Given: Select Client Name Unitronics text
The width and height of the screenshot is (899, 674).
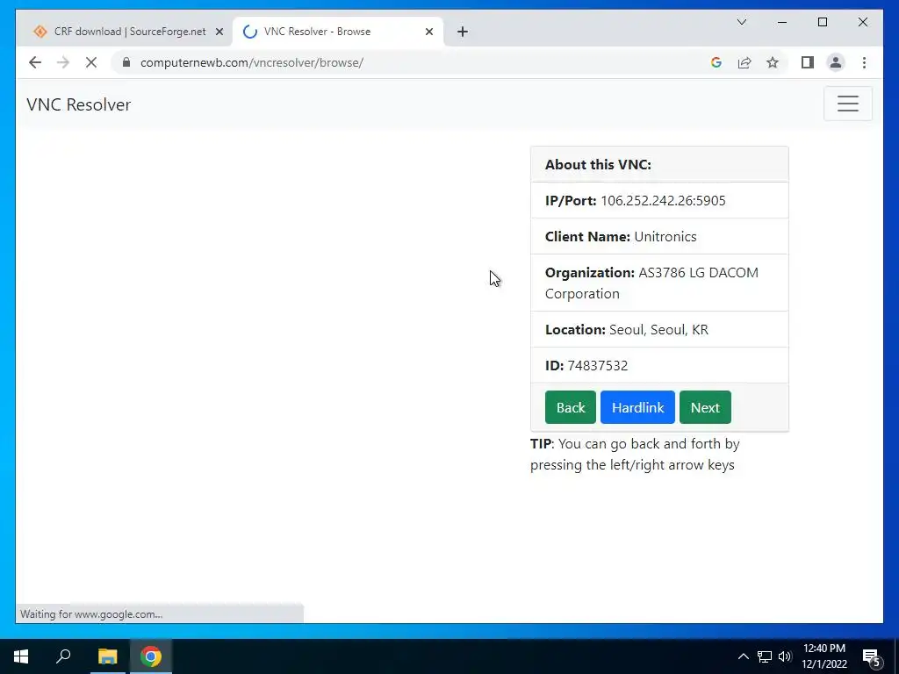Looking at the screenshot, I should tap(621, 237).
